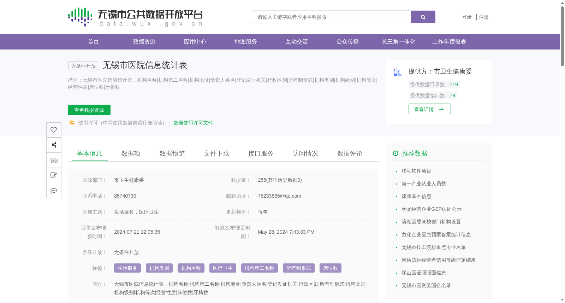565x303 pixels.
Task: Open recommended data 网络货运经营者信用等级评定结果
Action: [x=439, y=260]
